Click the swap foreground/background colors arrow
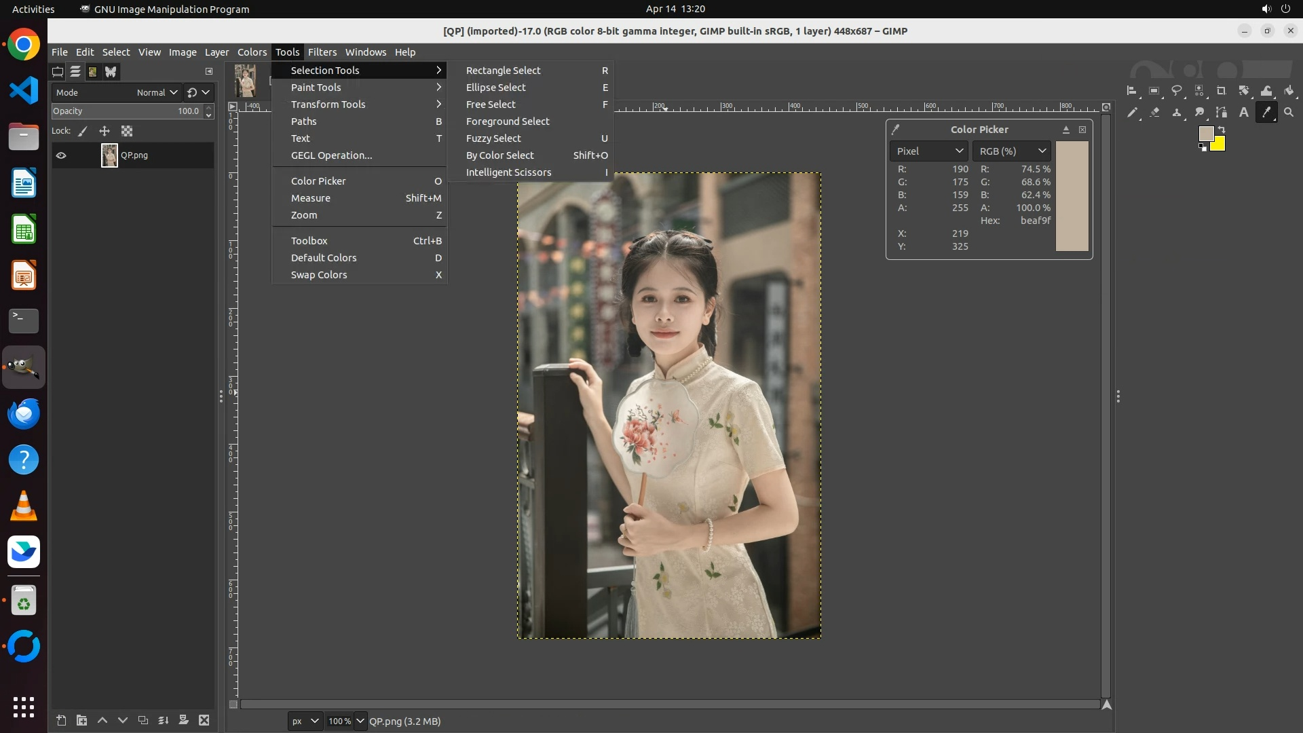The height and width of the screenshot is (733, 1303). (x=1222, y=130)
